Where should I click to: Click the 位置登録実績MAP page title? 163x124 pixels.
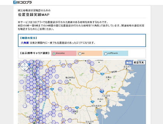(x=33, y=14)
